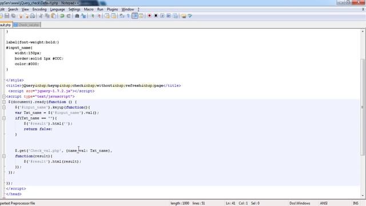The image size is (366, 206).
Task: Click the 'lines : 51' status text
Action: coord(198,203)
